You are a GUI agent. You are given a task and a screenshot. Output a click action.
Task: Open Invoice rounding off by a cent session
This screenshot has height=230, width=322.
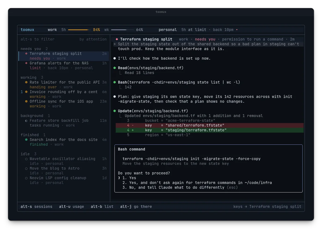[x=64, y=94]
